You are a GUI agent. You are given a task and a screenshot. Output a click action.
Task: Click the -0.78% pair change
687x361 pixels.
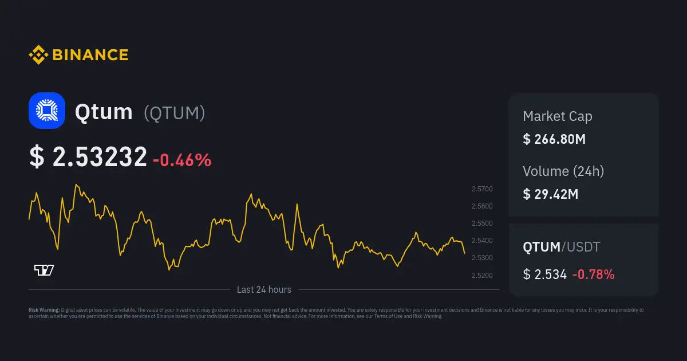(x=594, y=274)
